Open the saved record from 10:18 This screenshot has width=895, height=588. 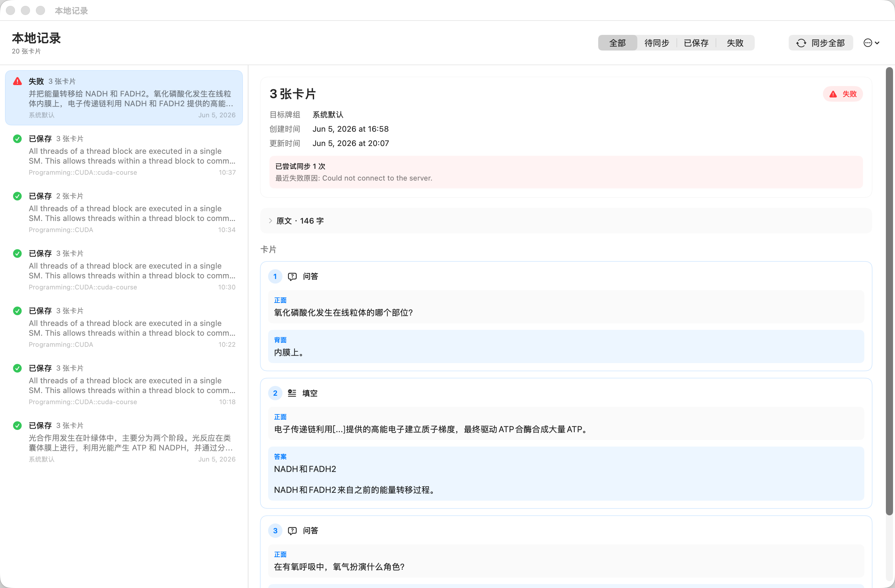124,385
